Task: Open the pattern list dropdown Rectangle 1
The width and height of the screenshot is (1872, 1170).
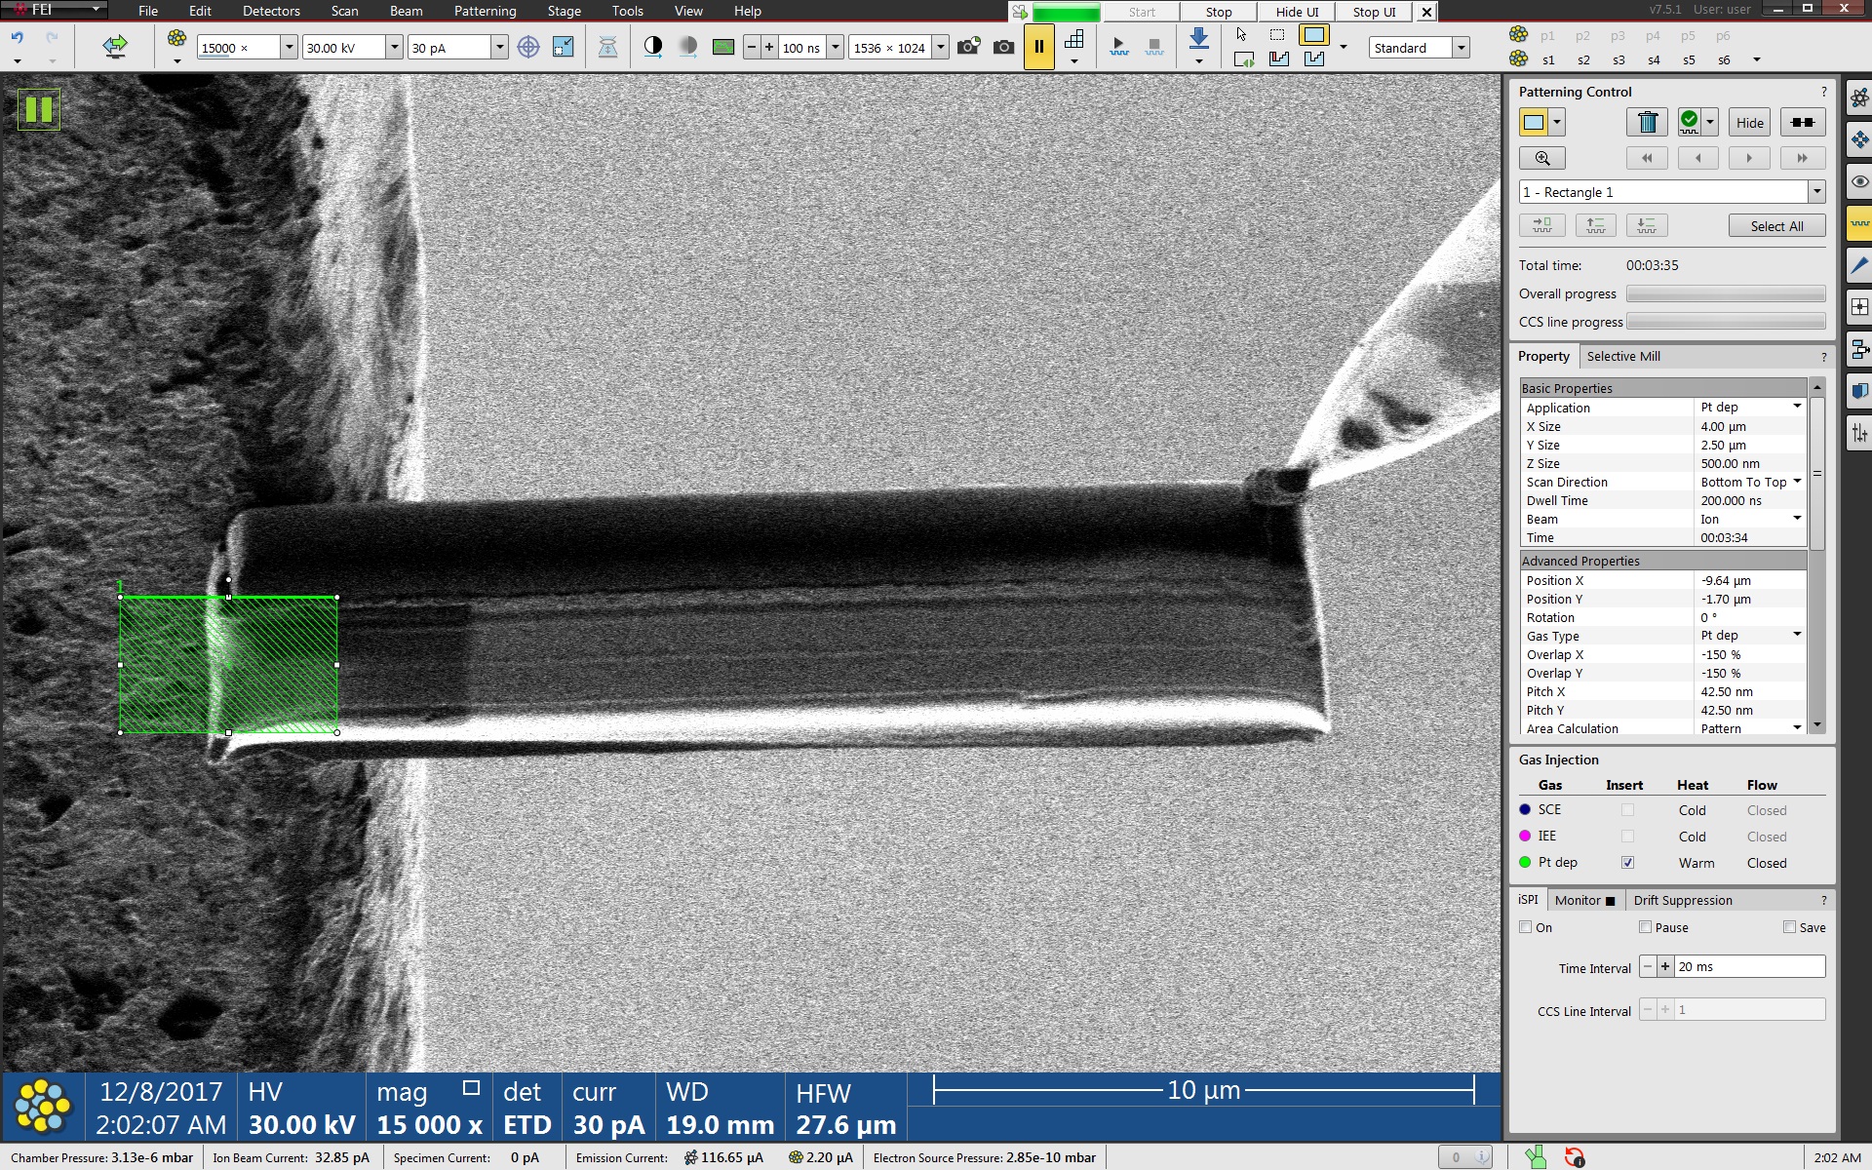Action: [1815, 192]
